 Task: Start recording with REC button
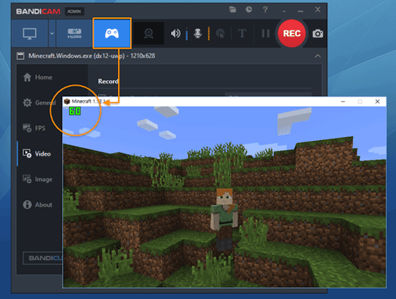click(292, 34)
